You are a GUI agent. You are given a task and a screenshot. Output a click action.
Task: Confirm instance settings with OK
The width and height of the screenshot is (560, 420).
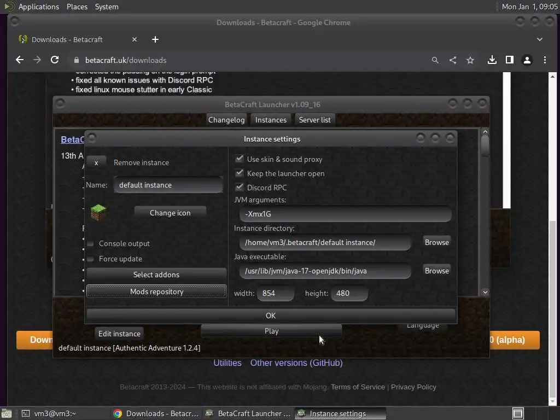click(271, 316)
